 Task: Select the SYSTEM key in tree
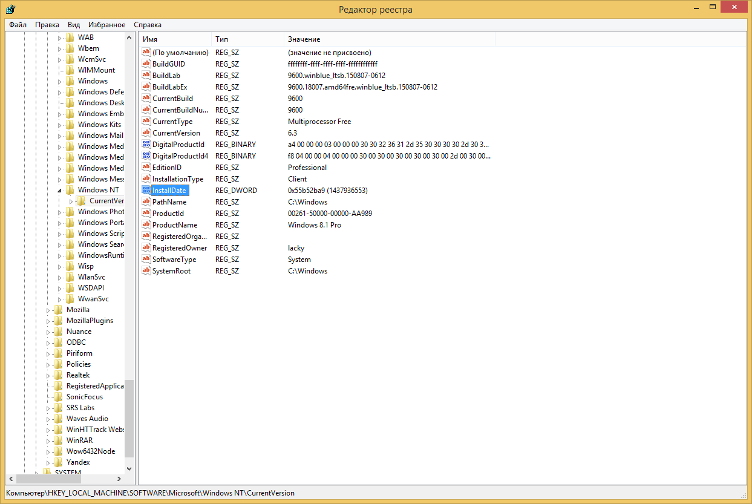tap(68, 473)
